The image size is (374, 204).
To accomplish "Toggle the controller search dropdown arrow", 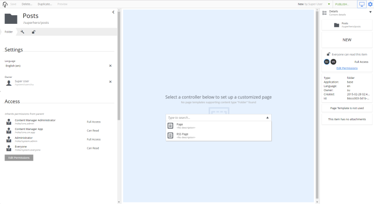I will [267, 118].
